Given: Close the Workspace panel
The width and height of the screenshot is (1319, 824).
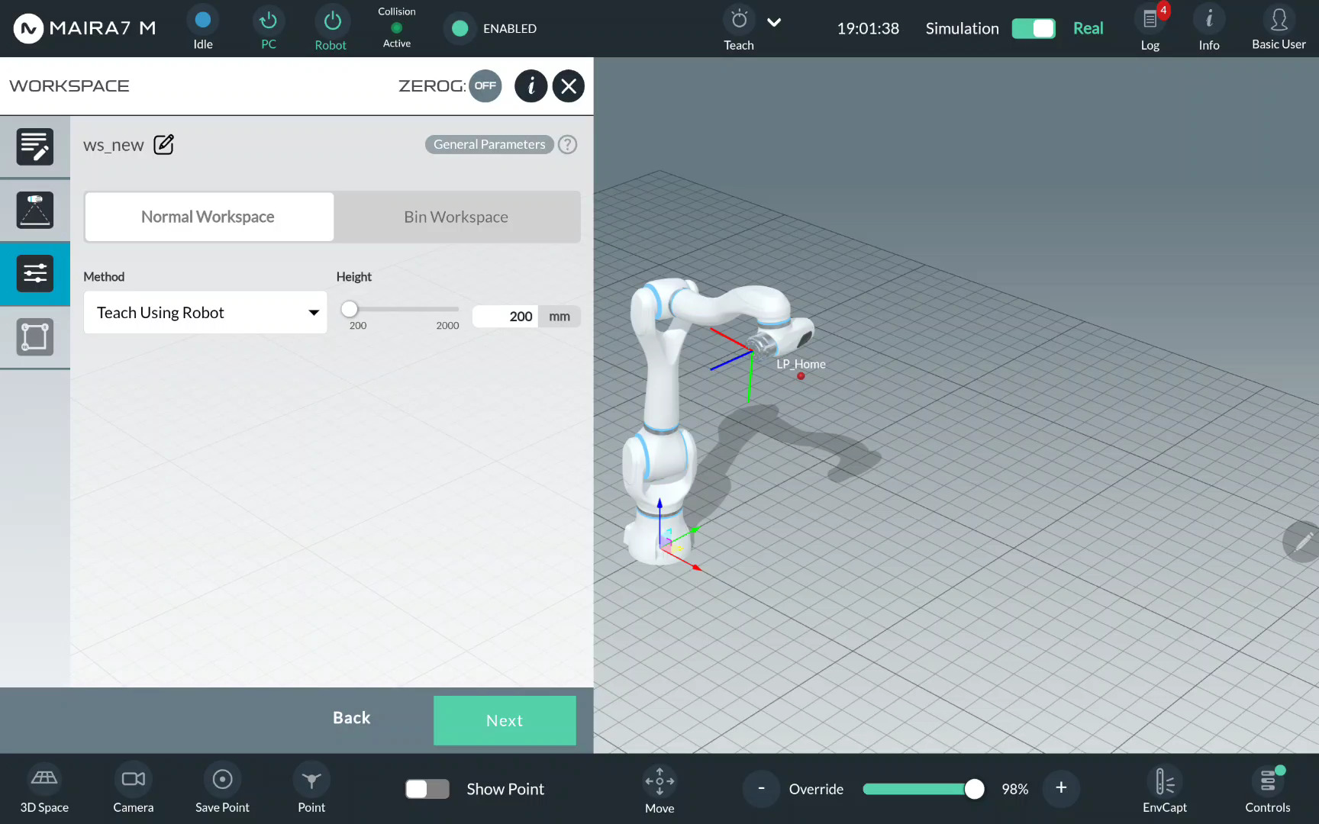Looking at the screenshot, I should click(569, 85).
